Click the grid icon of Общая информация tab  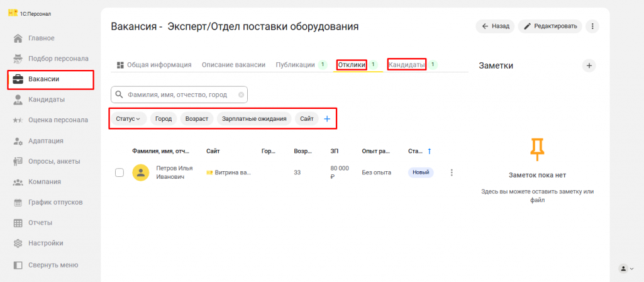(x=120, y=65)
